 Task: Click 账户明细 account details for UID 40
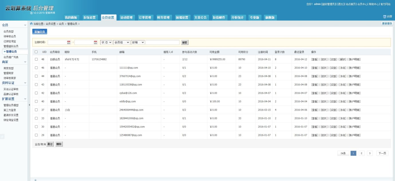coord(354,102)
